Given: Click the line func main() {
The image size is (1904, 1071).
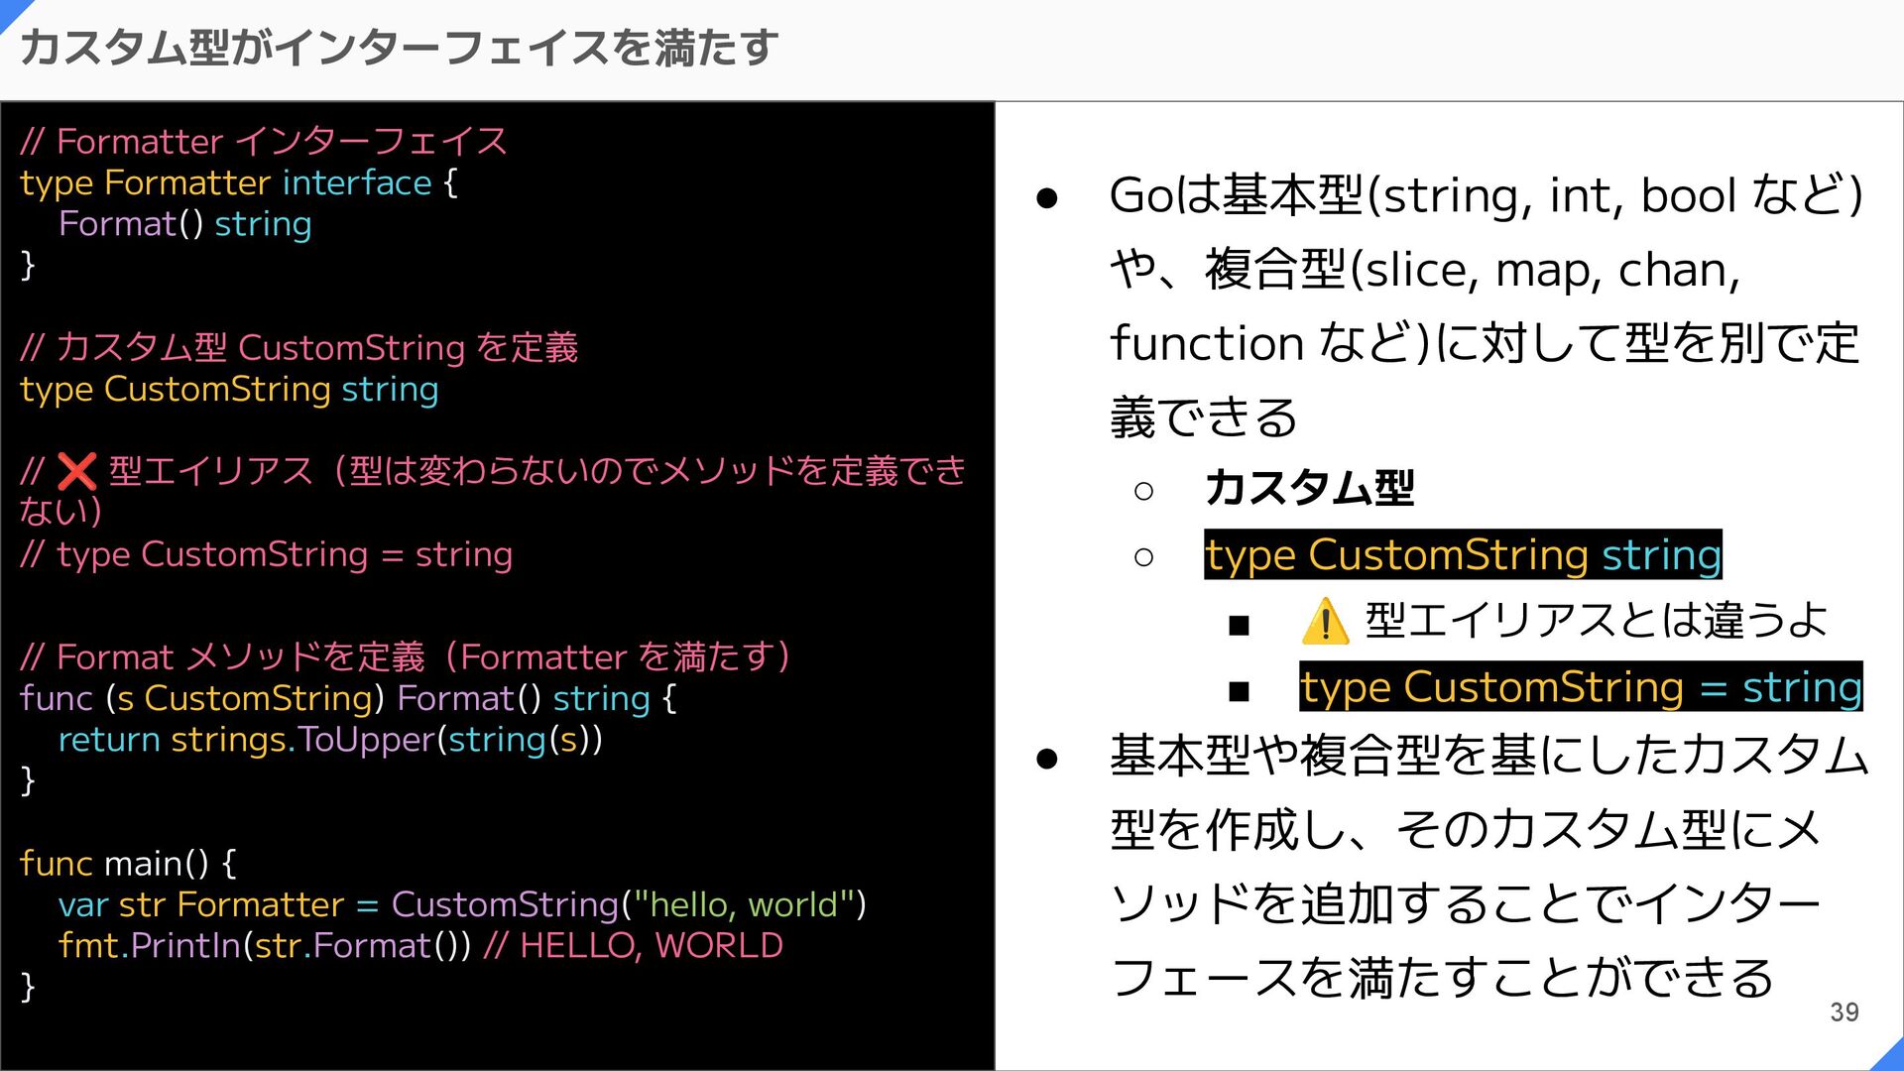Looking at the screenshot, I should (x=128, y=864).
